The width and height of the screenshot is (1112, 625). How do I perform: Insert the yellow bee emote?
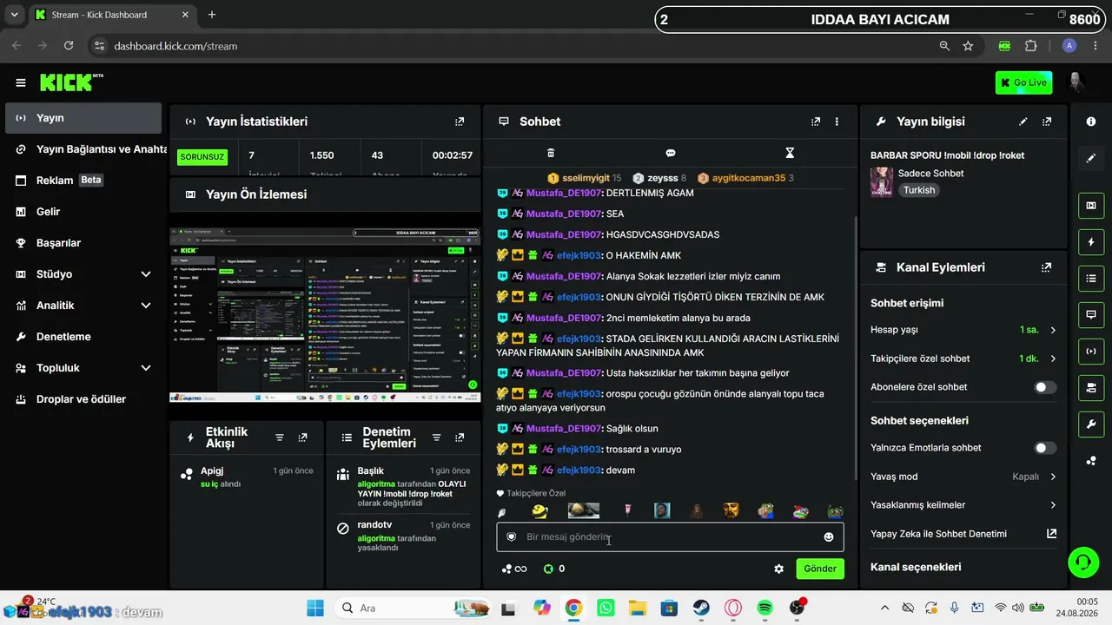(x=540, y=511)
